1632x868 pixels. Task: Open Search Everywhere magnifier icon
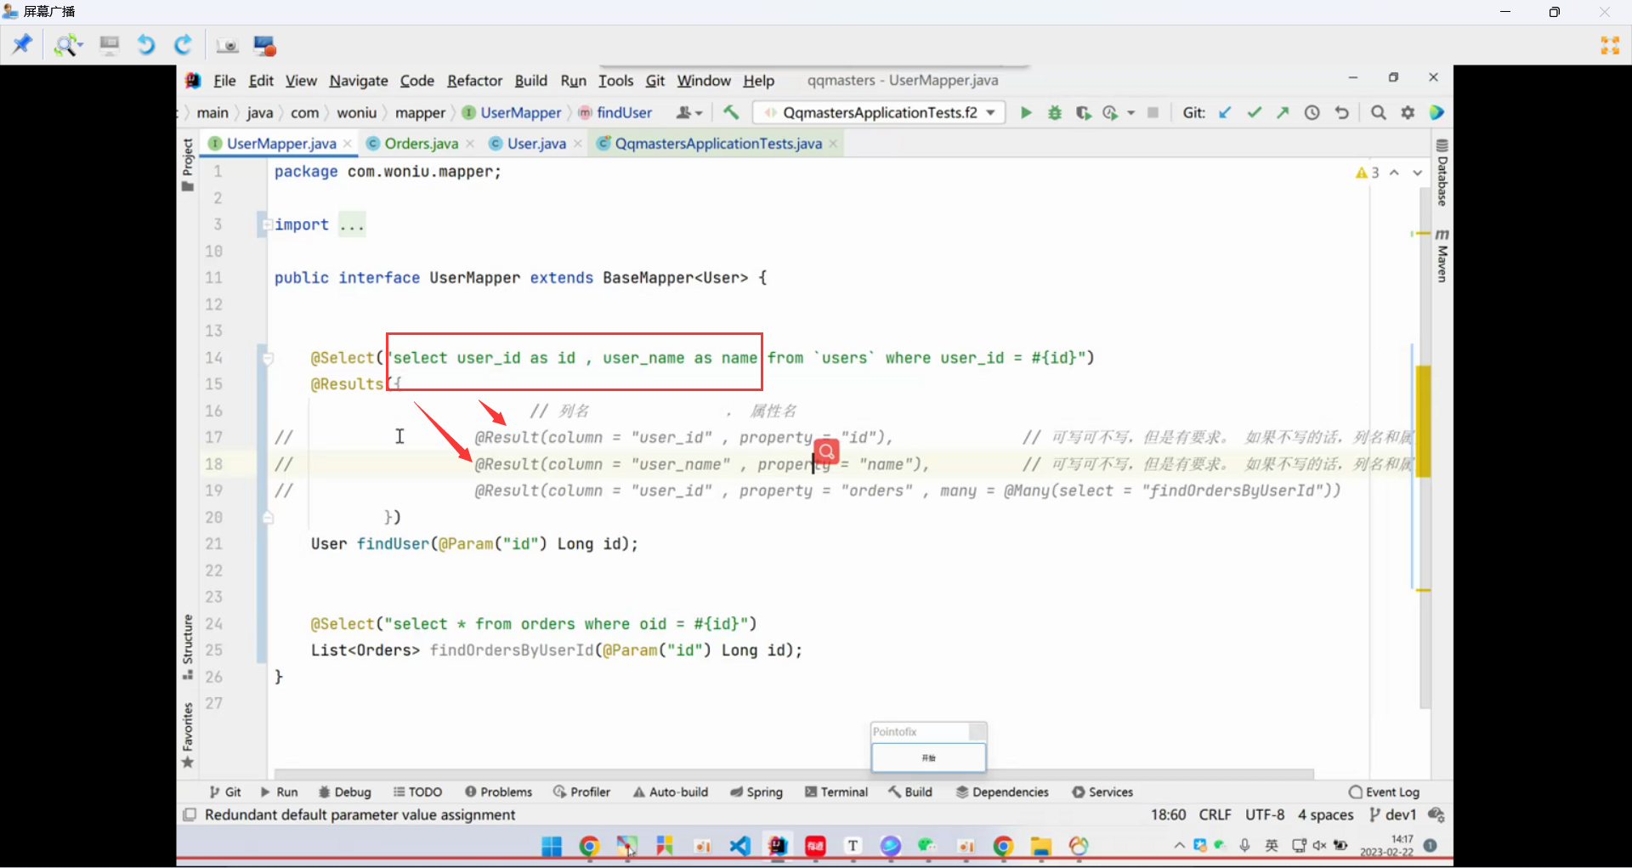(1379, 113)
